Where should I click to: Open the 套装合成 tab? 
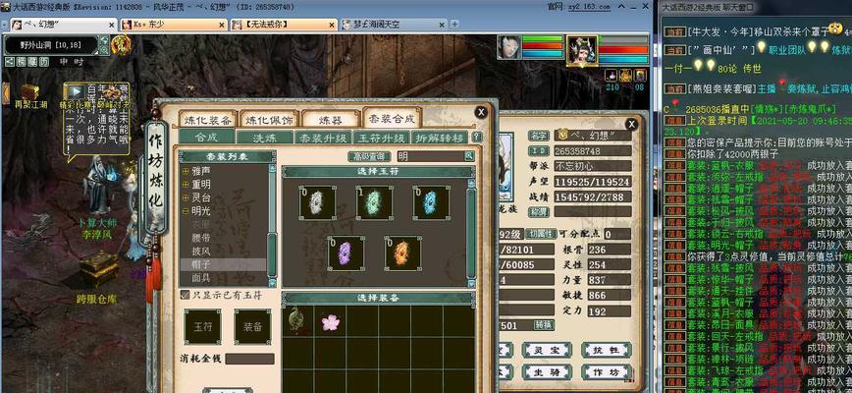pyautogui.click(x=392, y=119)
